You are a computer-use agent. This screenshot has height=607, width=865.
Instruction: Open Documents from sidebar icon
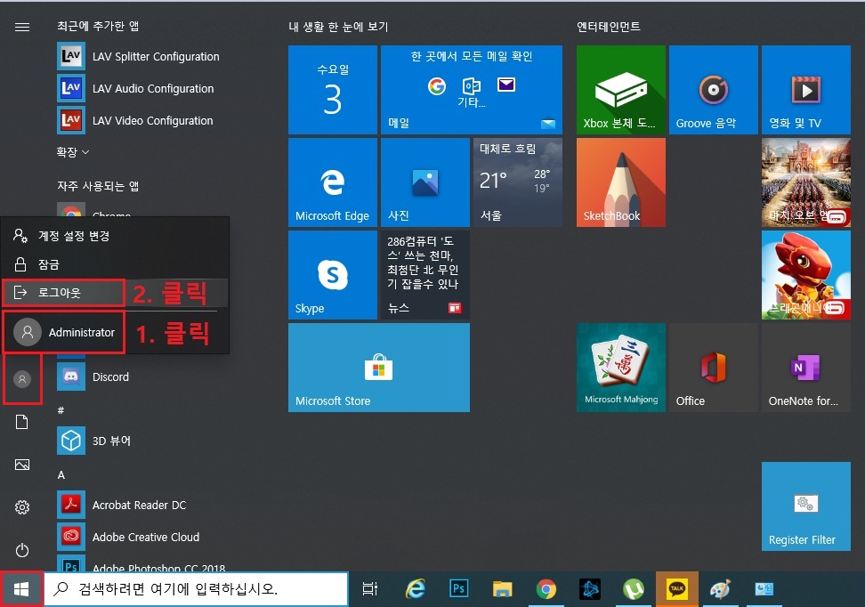point(22,422)
